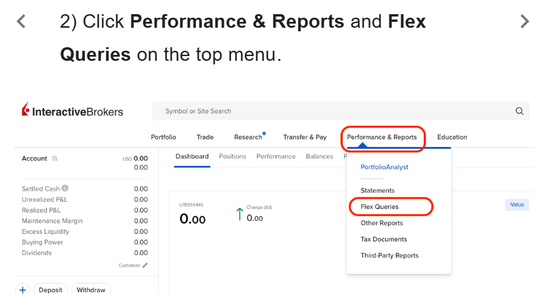This screenshot has width=550, height=294.
Task: Click the search magnifier icon
Action: [519, 111]
